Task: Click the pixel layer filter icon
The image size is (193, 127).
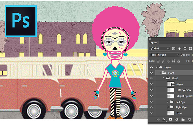Action: [174, 49]
